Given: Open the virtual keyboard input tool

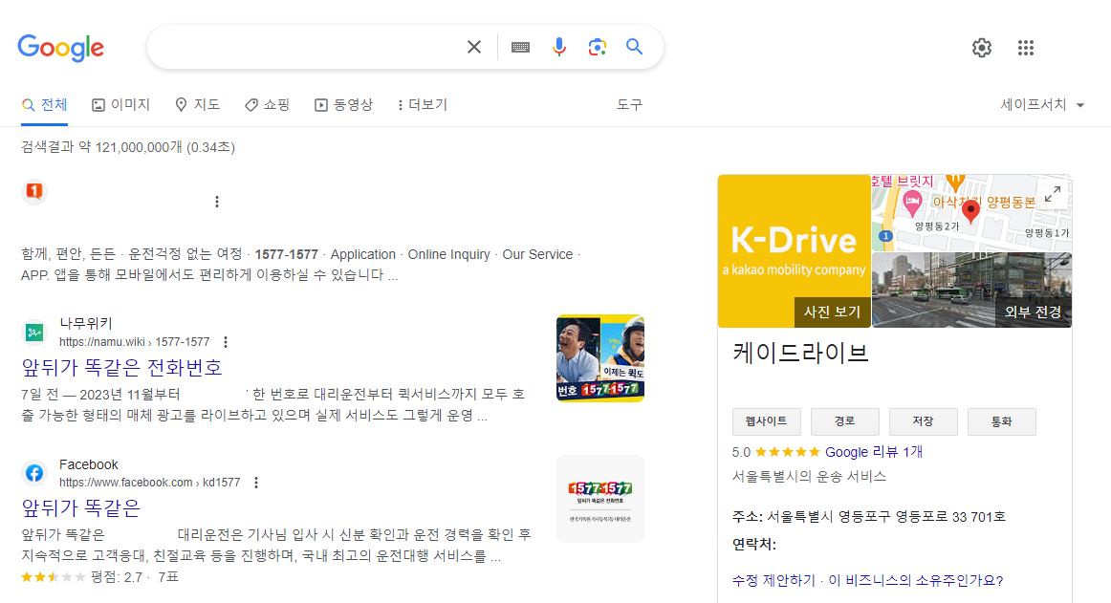Looking at the screenshot, I should click(520, 48).
